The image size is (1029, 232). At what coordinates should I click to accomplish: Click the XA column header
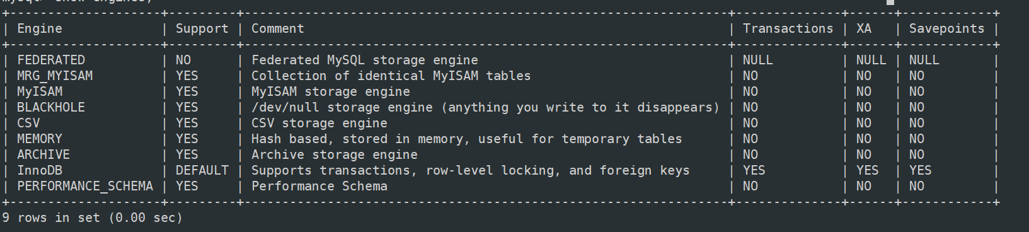pyautogui.click(x=863, y=28)
